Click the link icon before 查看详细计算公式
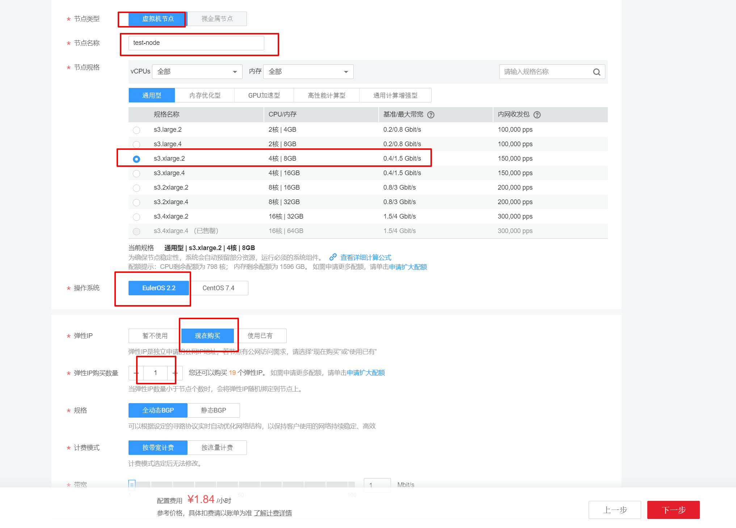 coord(333,257)
